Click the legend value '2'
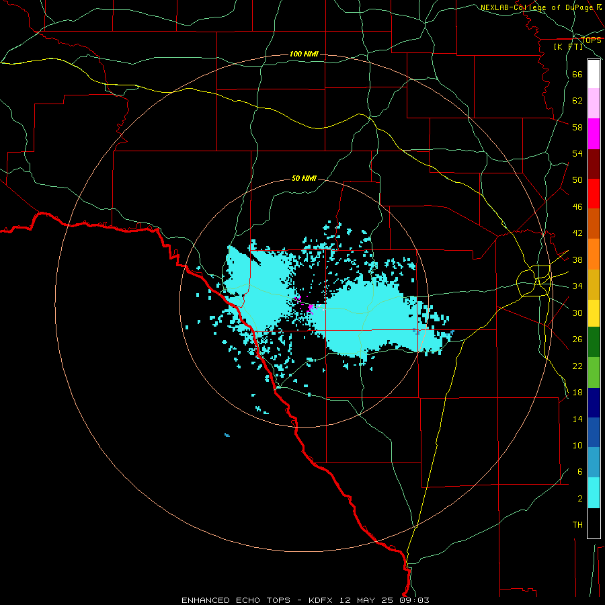 point(579,499)
